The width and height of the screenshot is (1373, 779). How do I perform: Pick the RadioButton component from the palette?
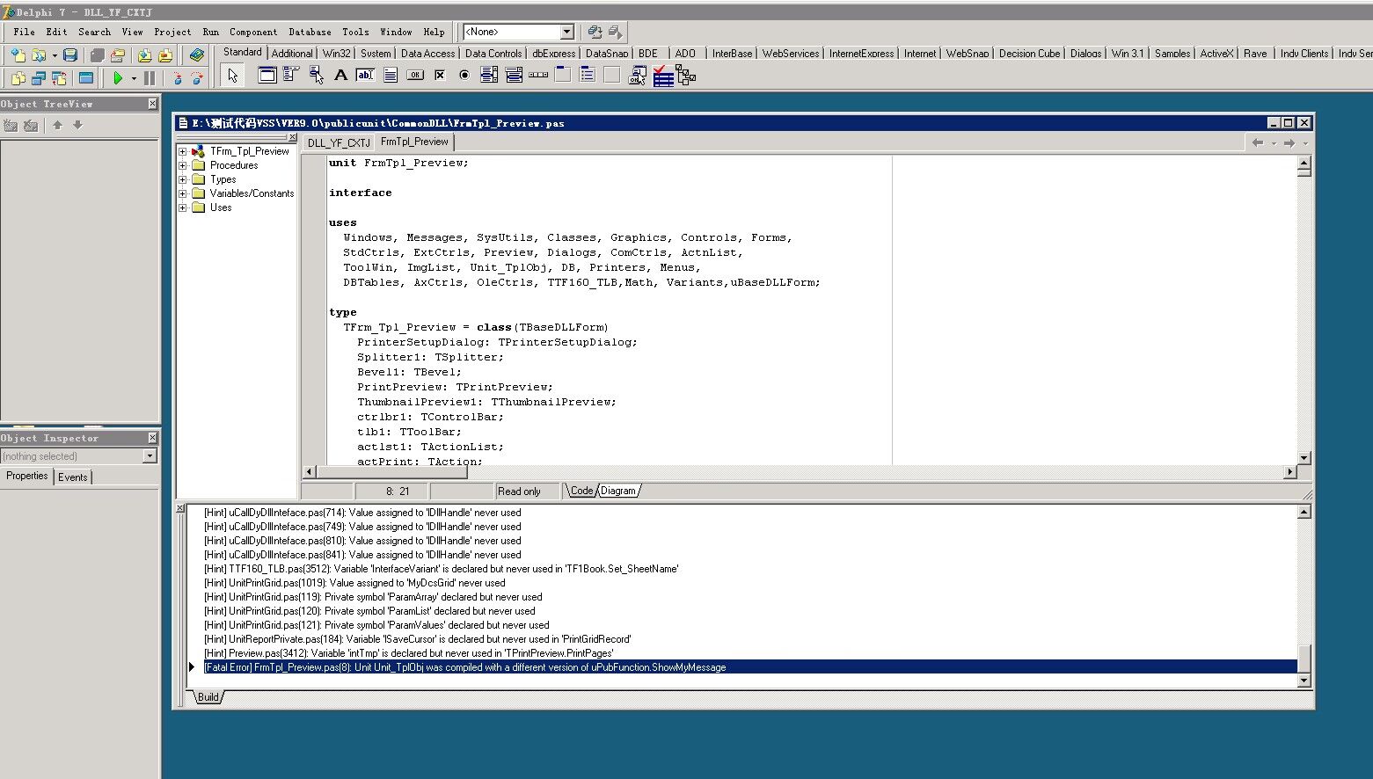(x=464, y=76)
